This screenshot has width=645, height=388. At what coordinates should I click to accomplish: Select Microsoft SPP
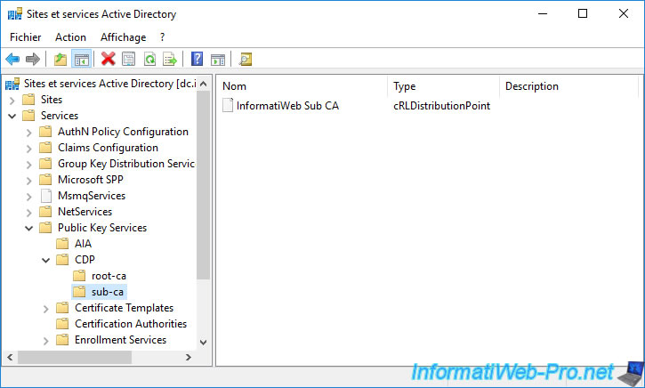coord(91,180)
